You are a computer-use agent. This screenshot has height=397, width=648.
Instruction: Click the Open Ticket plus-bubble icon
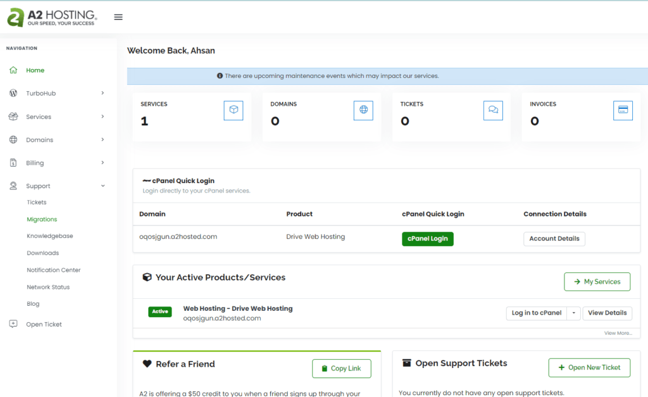(13, 324)
